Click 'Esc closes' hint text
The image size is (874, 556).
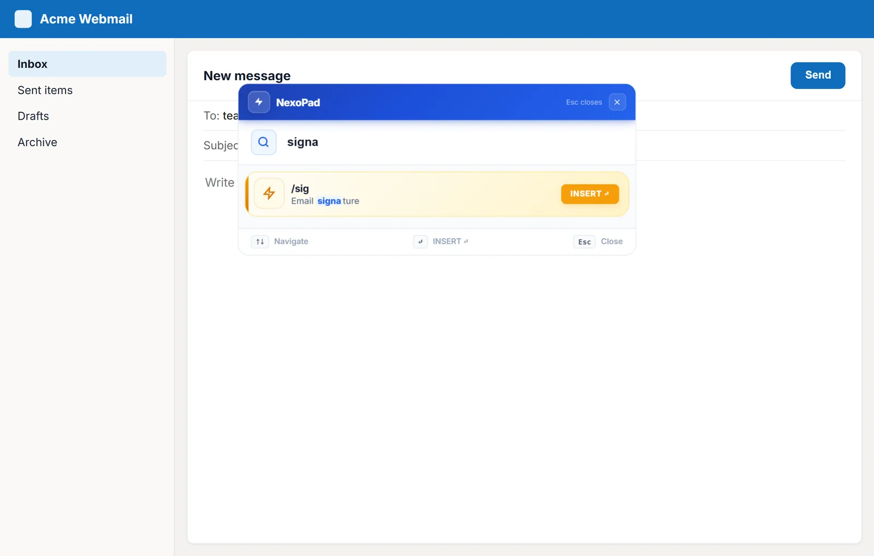click(x=584, y=102)
